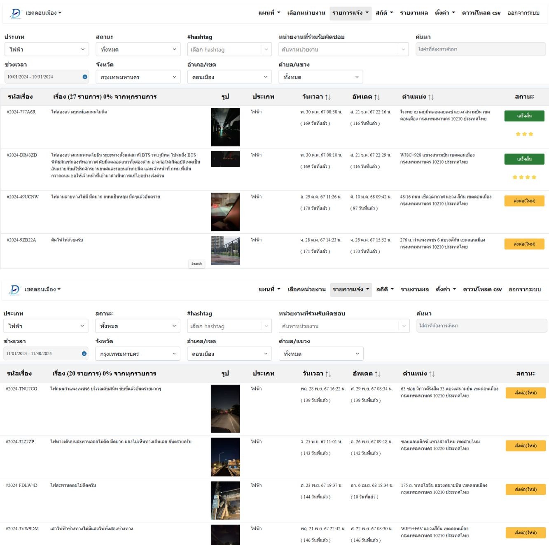Screen dimensions: 549x545
Task: Click ส่งต่อ(ใหม่) status for #2024-TNU7CG
Action: [526, 393]
